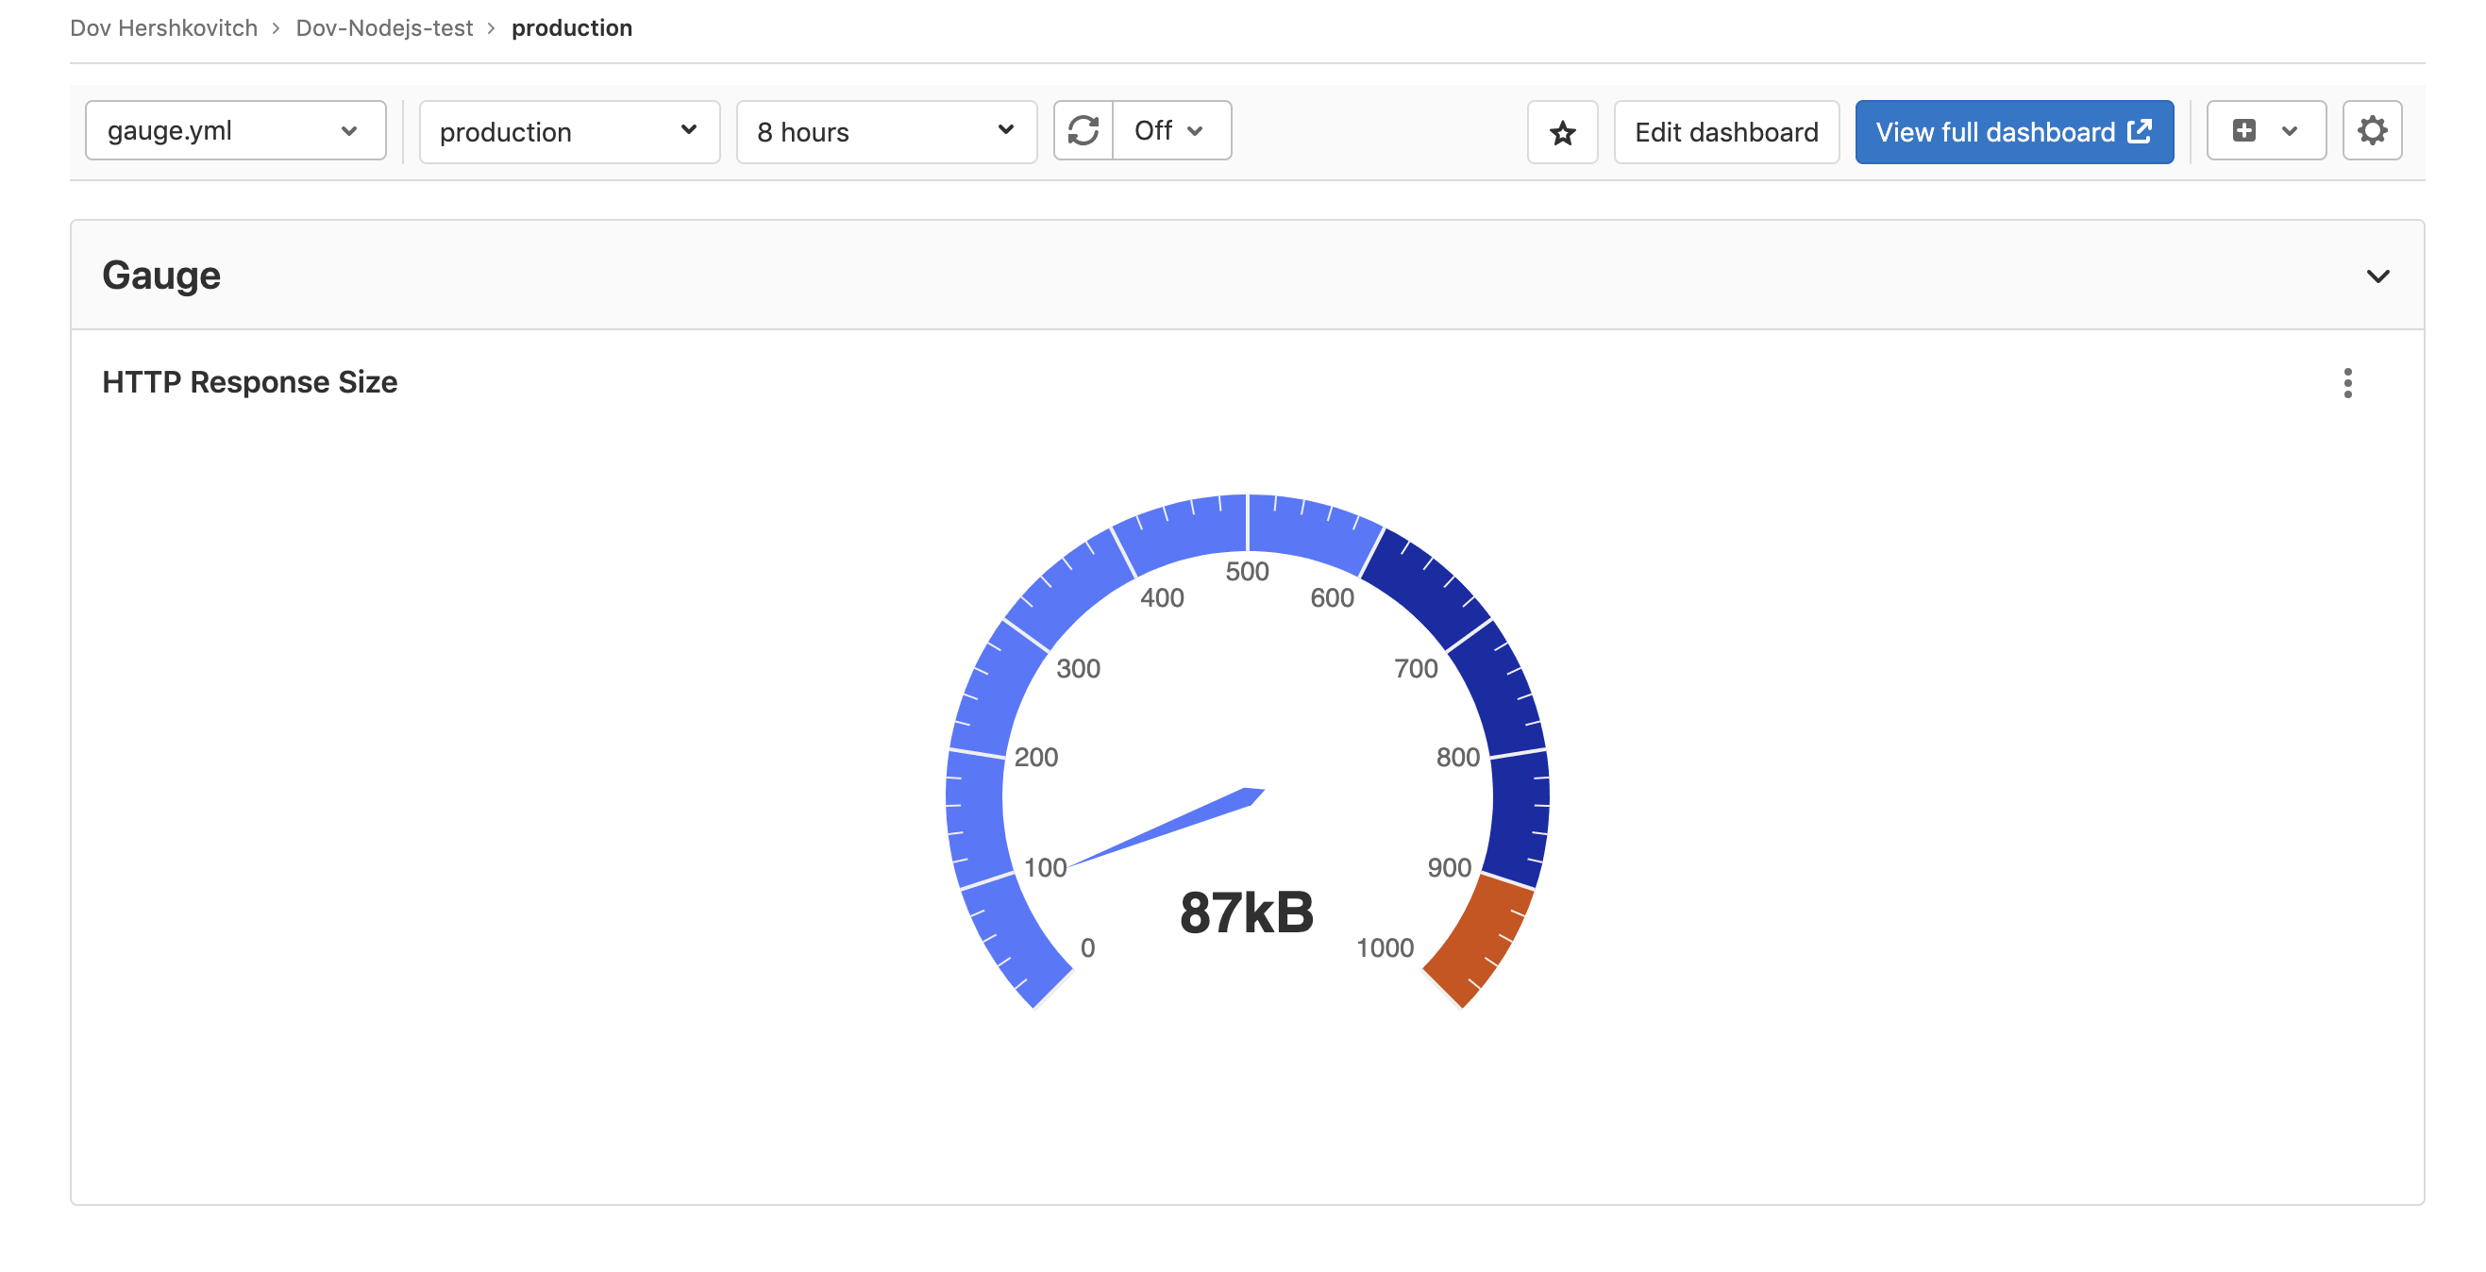Image resolution: width=2486 pixels, height=1272 pixels.
Task: Click the Edit dashboard button
Action: 1725,131
